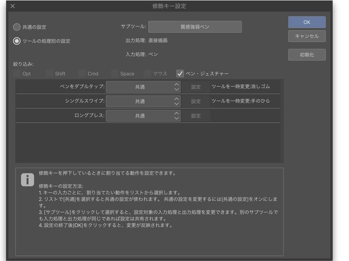Open the ロングプレス action dropdown
Image resolution: width=349 pixels, height=261 pixels.
143,115
